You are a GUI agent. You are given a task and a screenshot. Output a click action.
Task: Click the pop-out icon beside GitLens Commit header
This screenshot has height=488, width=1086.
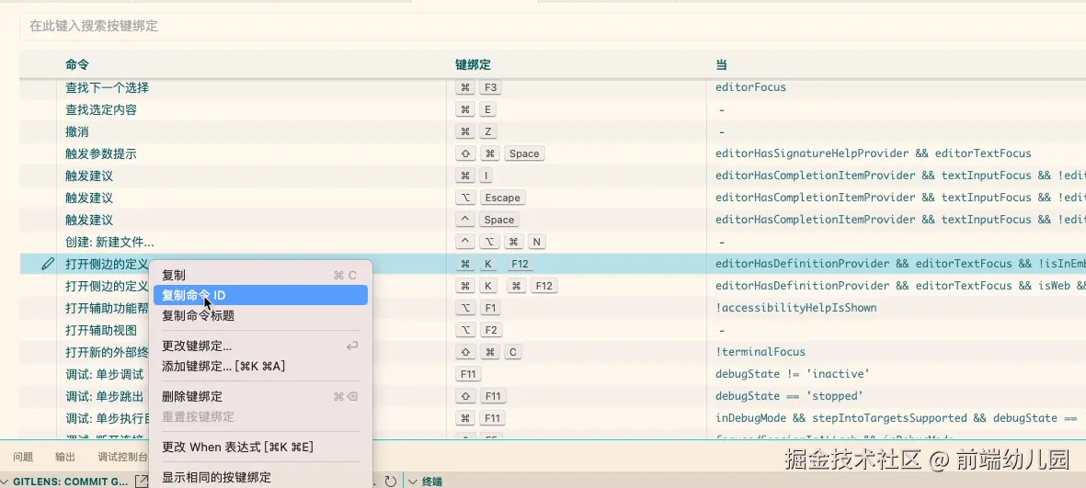click(x=142, y=481)
